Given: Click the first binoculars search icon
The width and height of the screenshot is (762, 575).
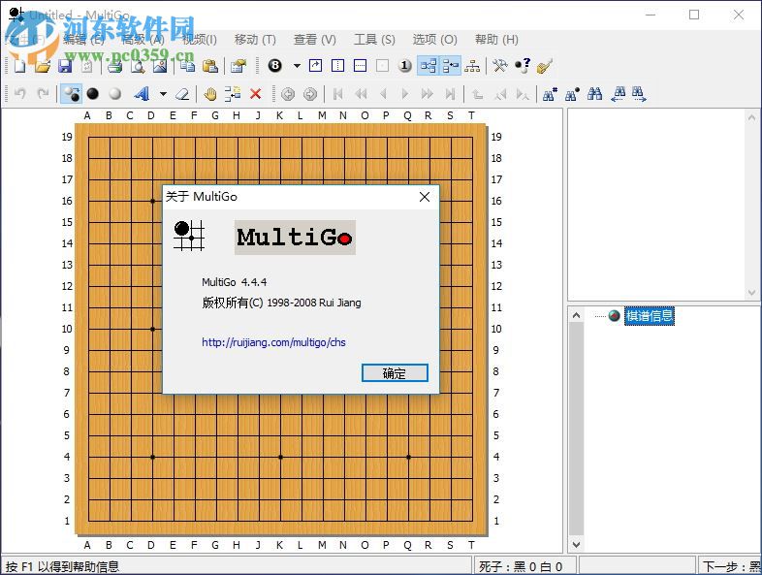Looking at the screenshot, I should click(550, 93).
